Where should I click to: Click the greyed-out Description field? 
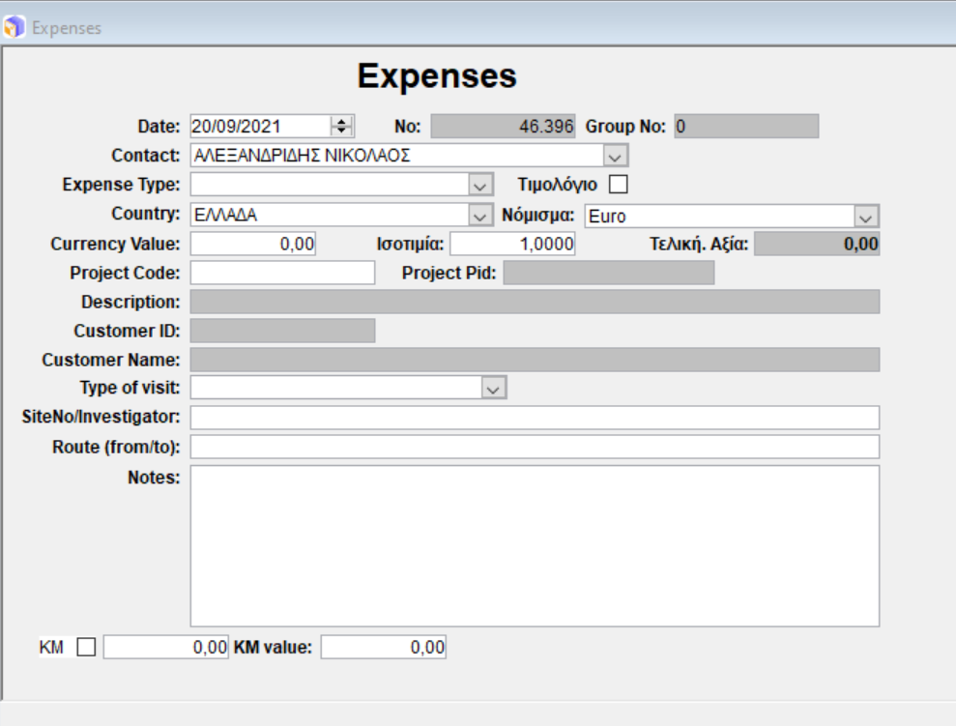click(x=534, y=303)
